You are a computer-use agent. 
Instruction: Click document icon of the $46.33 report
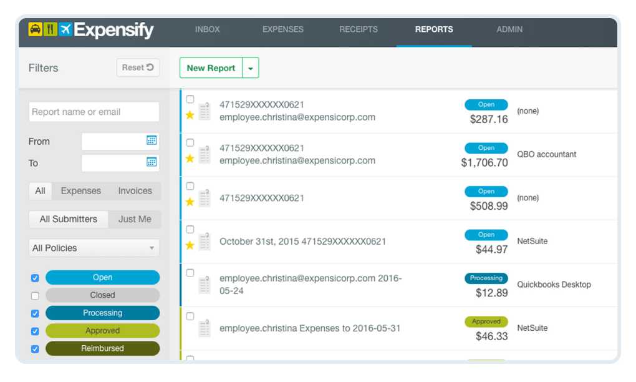point(205,328)
